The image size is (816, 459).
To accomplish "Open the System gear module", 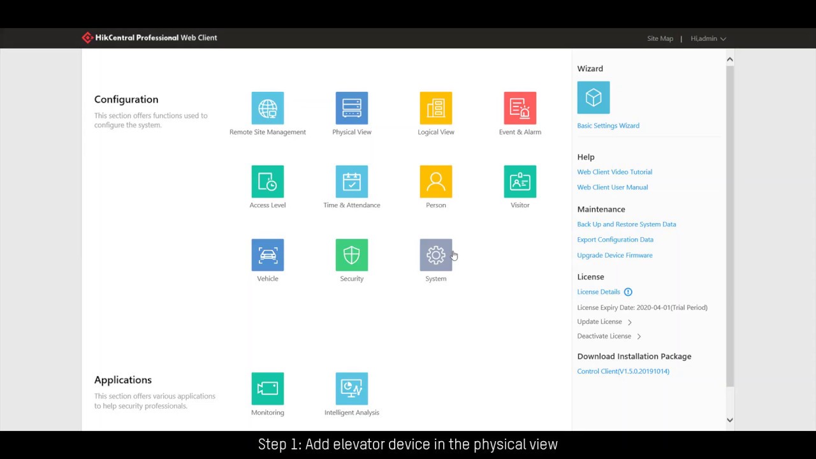I will coord(436,255).
